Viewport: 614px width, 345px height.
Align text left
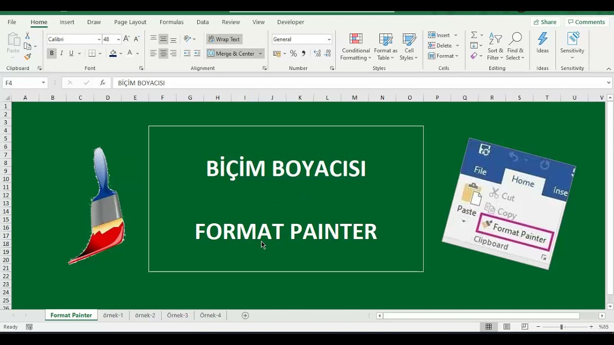point(153,53)
